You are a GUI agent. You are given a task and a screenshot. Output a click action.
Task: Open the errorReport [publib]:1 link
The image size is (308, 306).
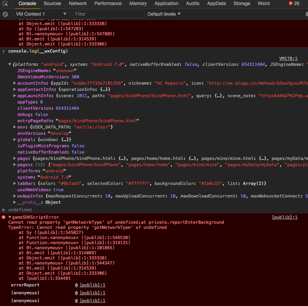click(92, 285)
